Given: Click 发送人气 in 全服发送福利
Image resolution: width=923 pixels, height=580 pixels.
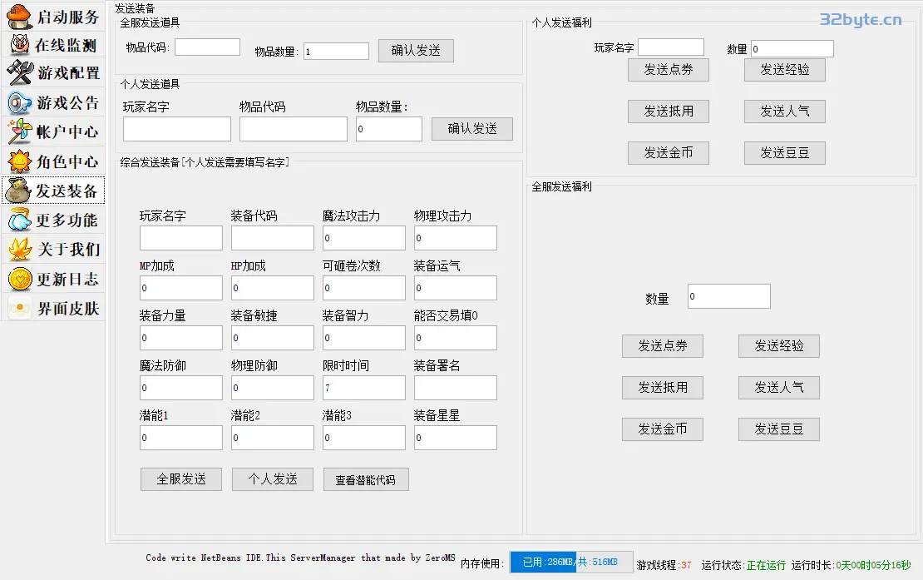Looking at the screenshot, I should pos(779,388).
